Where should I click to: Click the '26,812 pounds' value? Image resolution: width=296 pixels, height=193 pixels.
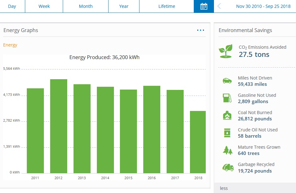(x=255, y=119)
